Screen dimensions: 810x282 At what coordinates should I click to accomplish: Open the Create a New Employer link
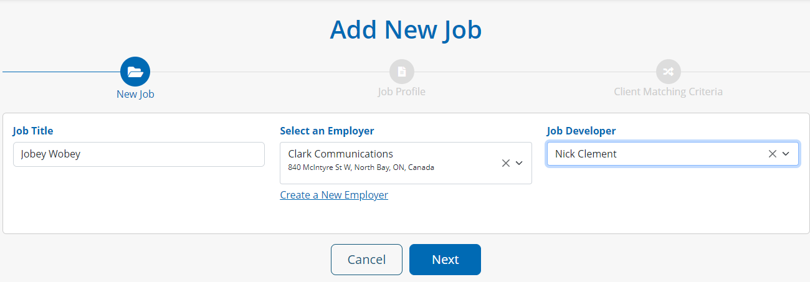[x=334, y=195]
